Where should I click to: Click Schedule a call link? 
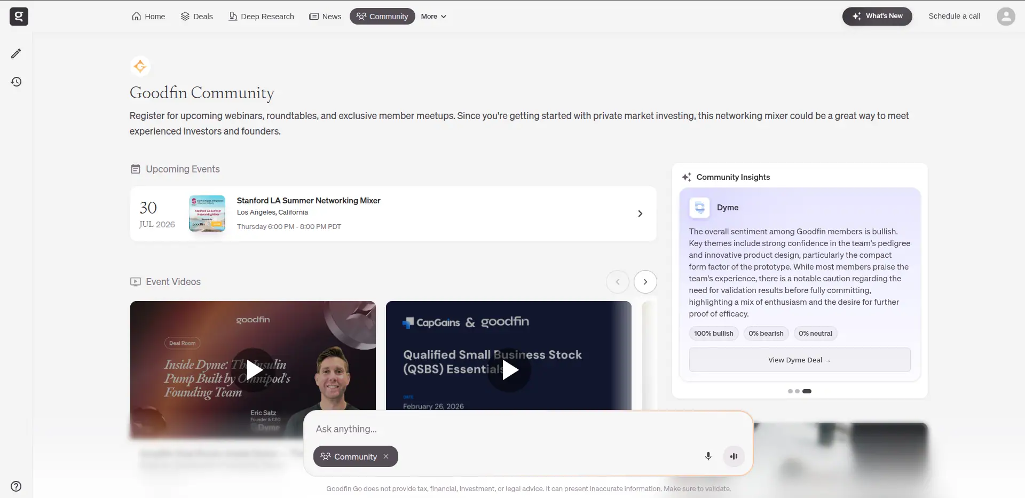(x=954, y=16)
